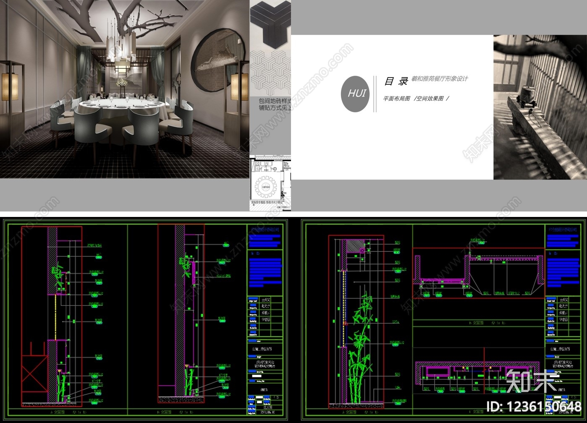Select the "目 录" heading
Viewport: 587px width, 423px height.
click(396, 81)
